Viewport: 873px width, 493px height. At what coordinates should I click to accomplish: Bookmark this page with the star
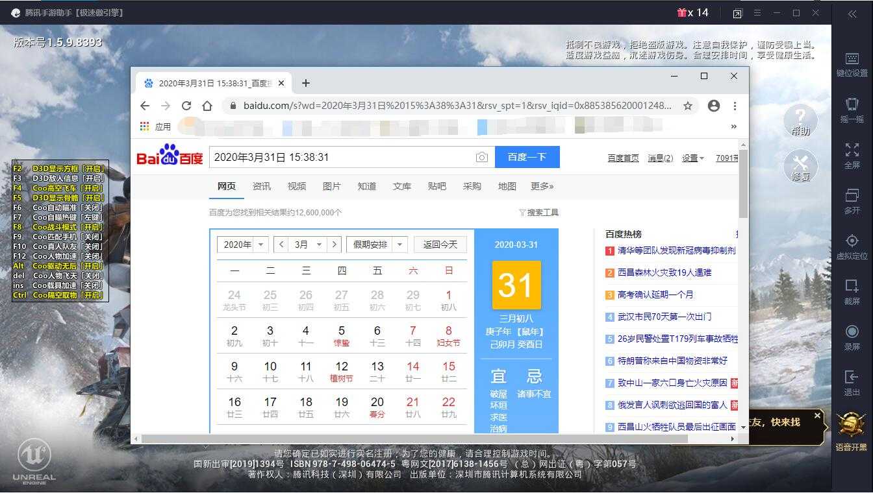click(687, 106)
